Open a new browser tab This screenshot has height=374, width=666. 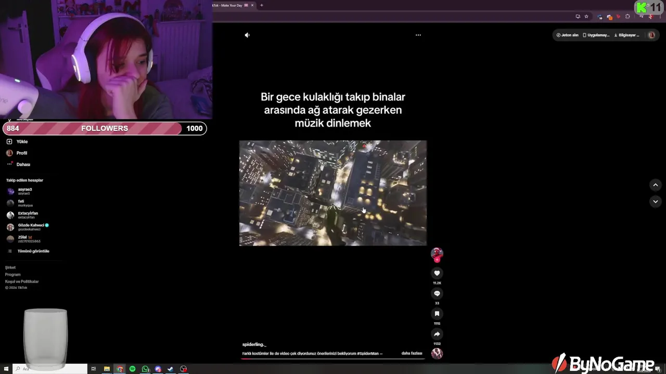coord(262,5)
